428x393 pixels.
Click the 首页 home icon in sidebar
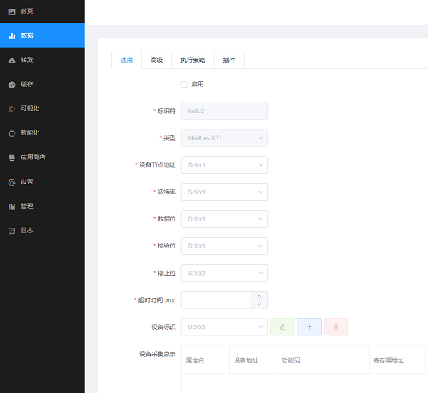tap(11, 11)
